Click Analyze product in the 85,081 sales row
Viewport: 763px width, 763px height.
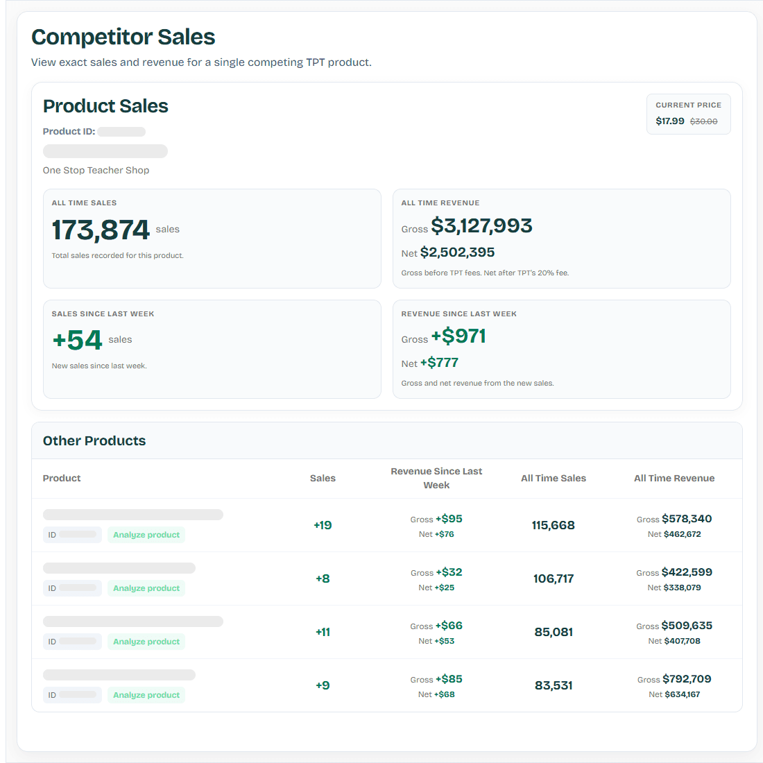click(x=146, y=642)
